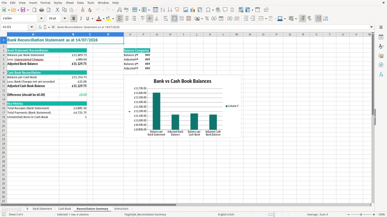Insert a chart via toolbar icon
This screenshot has width=387, height=217.
click(x=193, y=10)
